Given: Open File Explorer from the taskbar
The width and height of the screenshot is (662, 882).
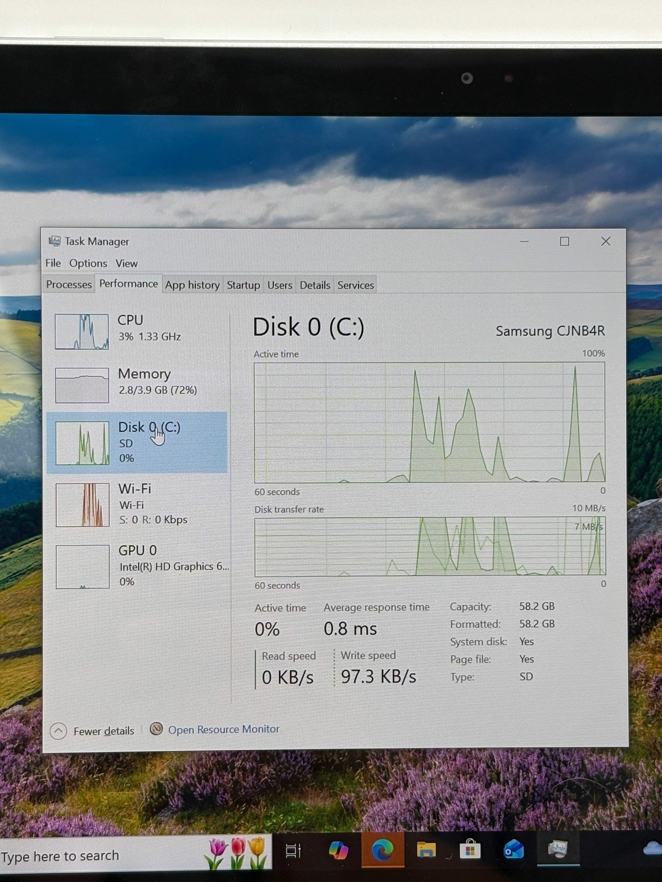Looking at the screenshot, I should click(x=426, y=851).
